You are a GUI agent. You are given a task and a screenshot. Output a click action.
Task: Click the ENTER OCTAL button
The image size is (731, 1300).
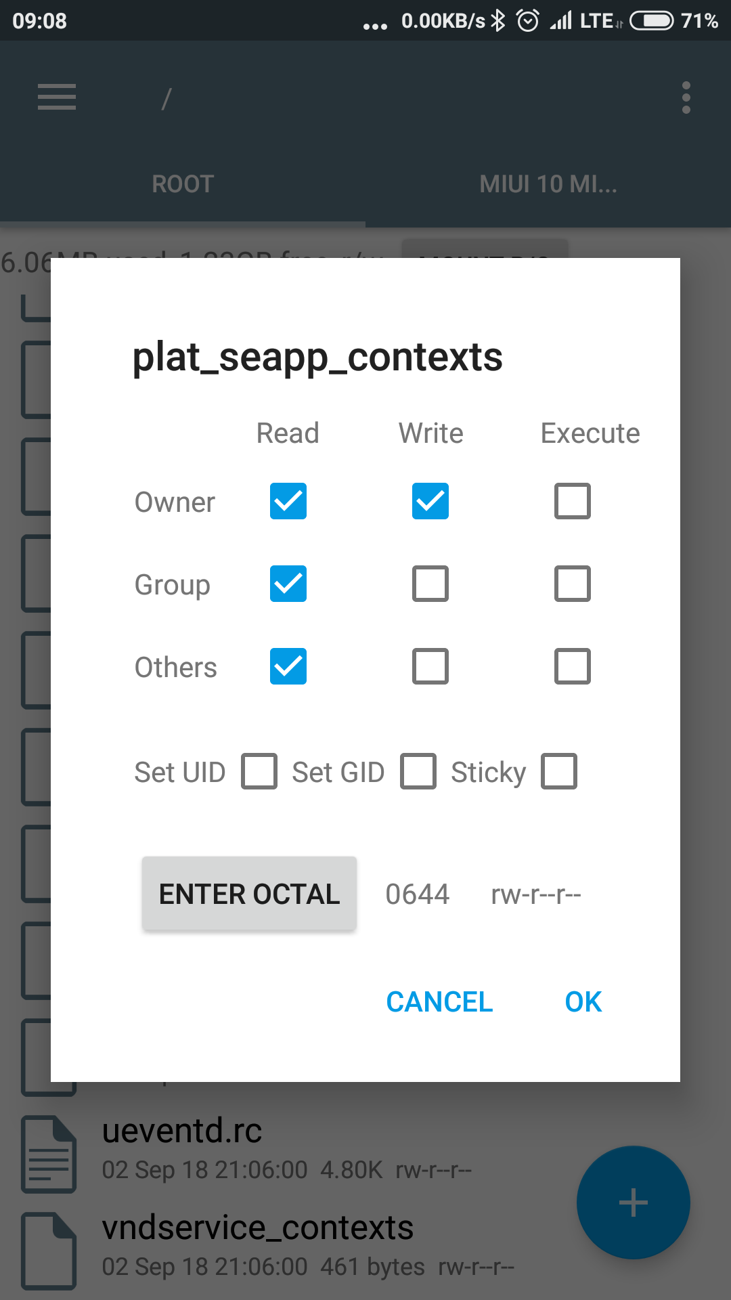point(249,894)
